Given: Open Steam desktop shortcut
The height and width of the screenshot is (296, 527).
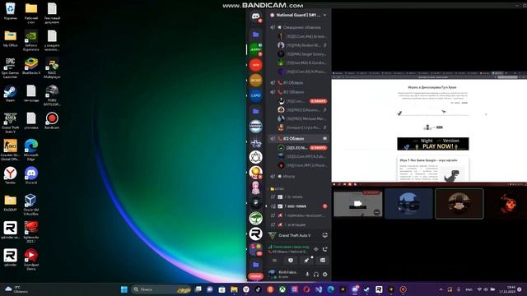Looking at the screenshot, I should point(10,93).
